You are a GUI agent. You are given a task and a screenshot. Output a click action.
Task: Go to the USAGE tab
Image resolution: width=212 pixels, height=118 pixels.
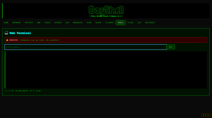click(98, 23)
